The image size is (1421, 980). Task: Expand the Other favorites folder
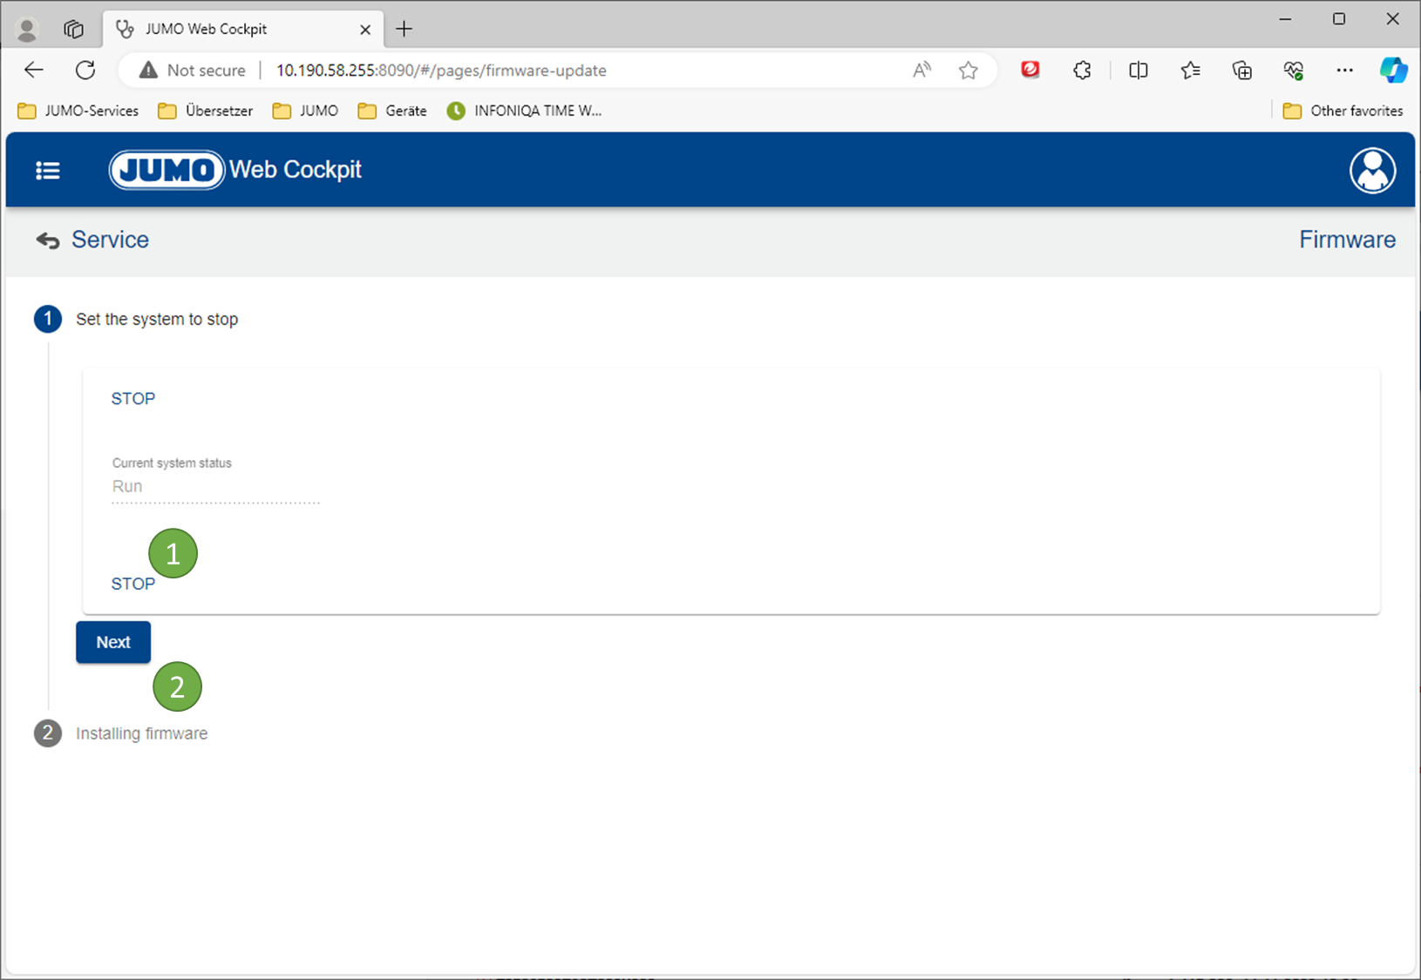click(1343, 111)
